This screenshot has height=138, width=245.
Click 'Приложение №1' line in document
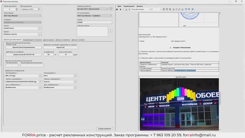point(144,34)
